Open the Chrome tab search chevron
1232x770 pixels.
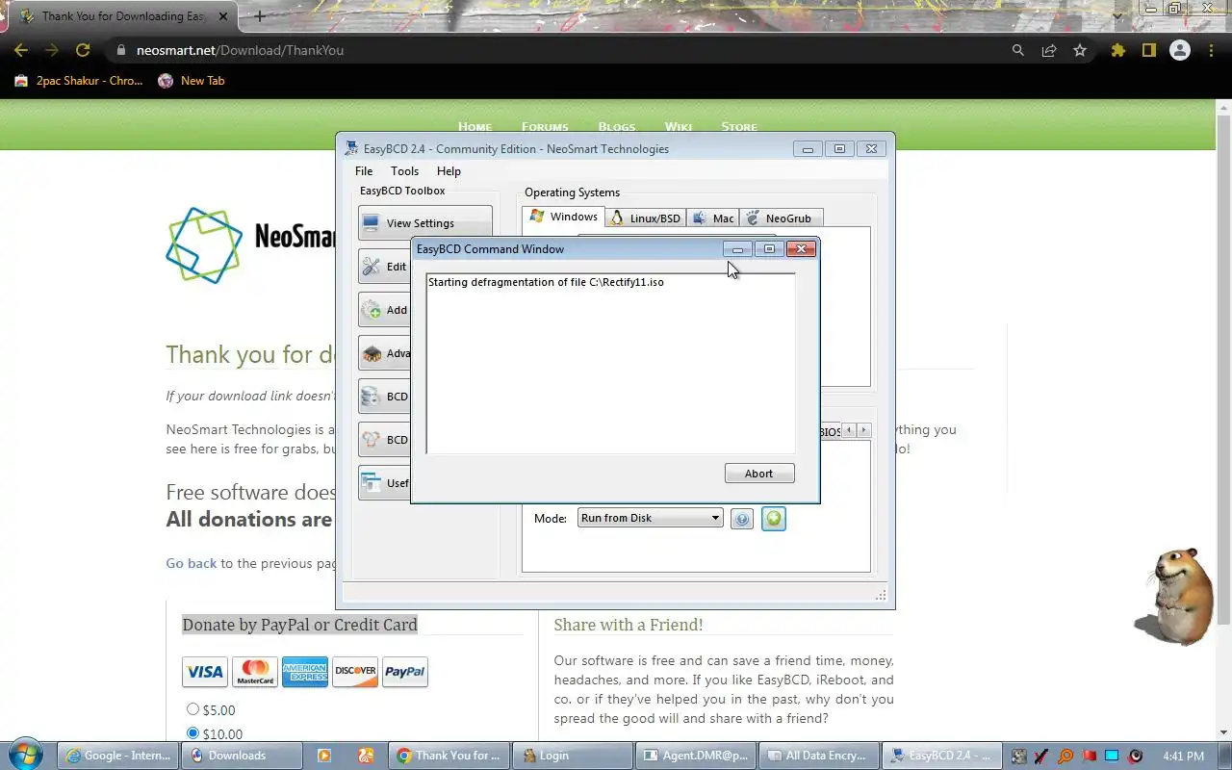(x=1117, y=15)
